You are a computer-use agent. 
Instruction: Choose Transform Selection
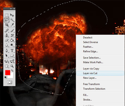(94, 89)
